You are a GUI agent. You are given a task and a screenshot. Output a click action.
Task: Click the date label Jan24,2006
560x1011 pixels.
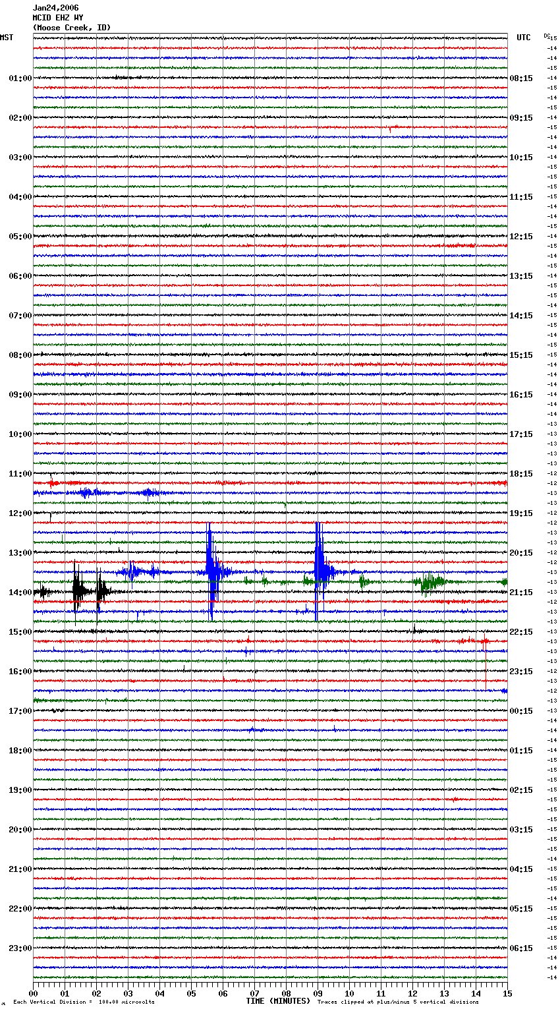coord(55,8)
